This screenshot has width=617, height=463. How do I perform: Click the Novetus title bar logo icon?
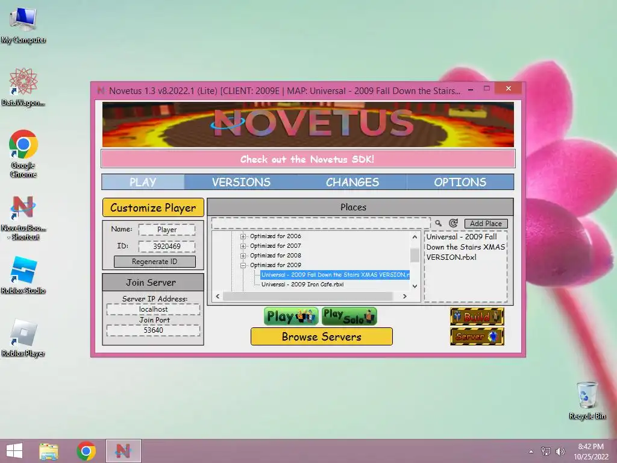pos(101,90)
